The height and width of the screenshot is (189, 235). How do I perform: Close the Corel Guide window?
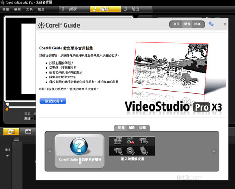(x=225, y=24)
